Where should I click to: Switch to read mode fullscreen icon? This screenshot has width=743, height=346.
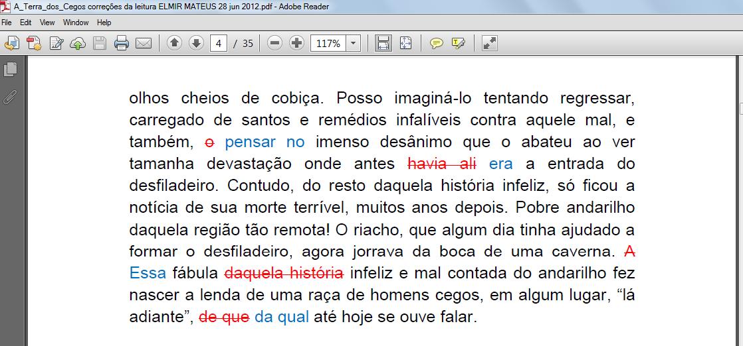click(490, 44)
